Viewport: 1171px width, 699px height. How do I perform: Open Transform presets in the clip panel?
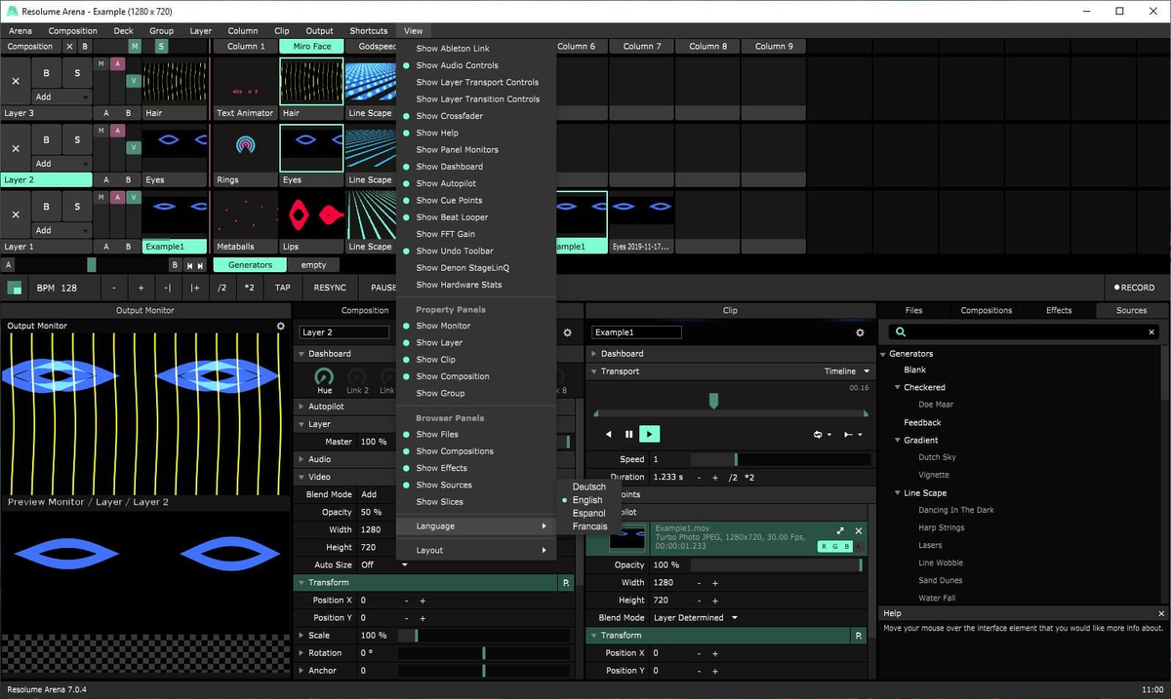pyautogui.click(x=859, y=636)
